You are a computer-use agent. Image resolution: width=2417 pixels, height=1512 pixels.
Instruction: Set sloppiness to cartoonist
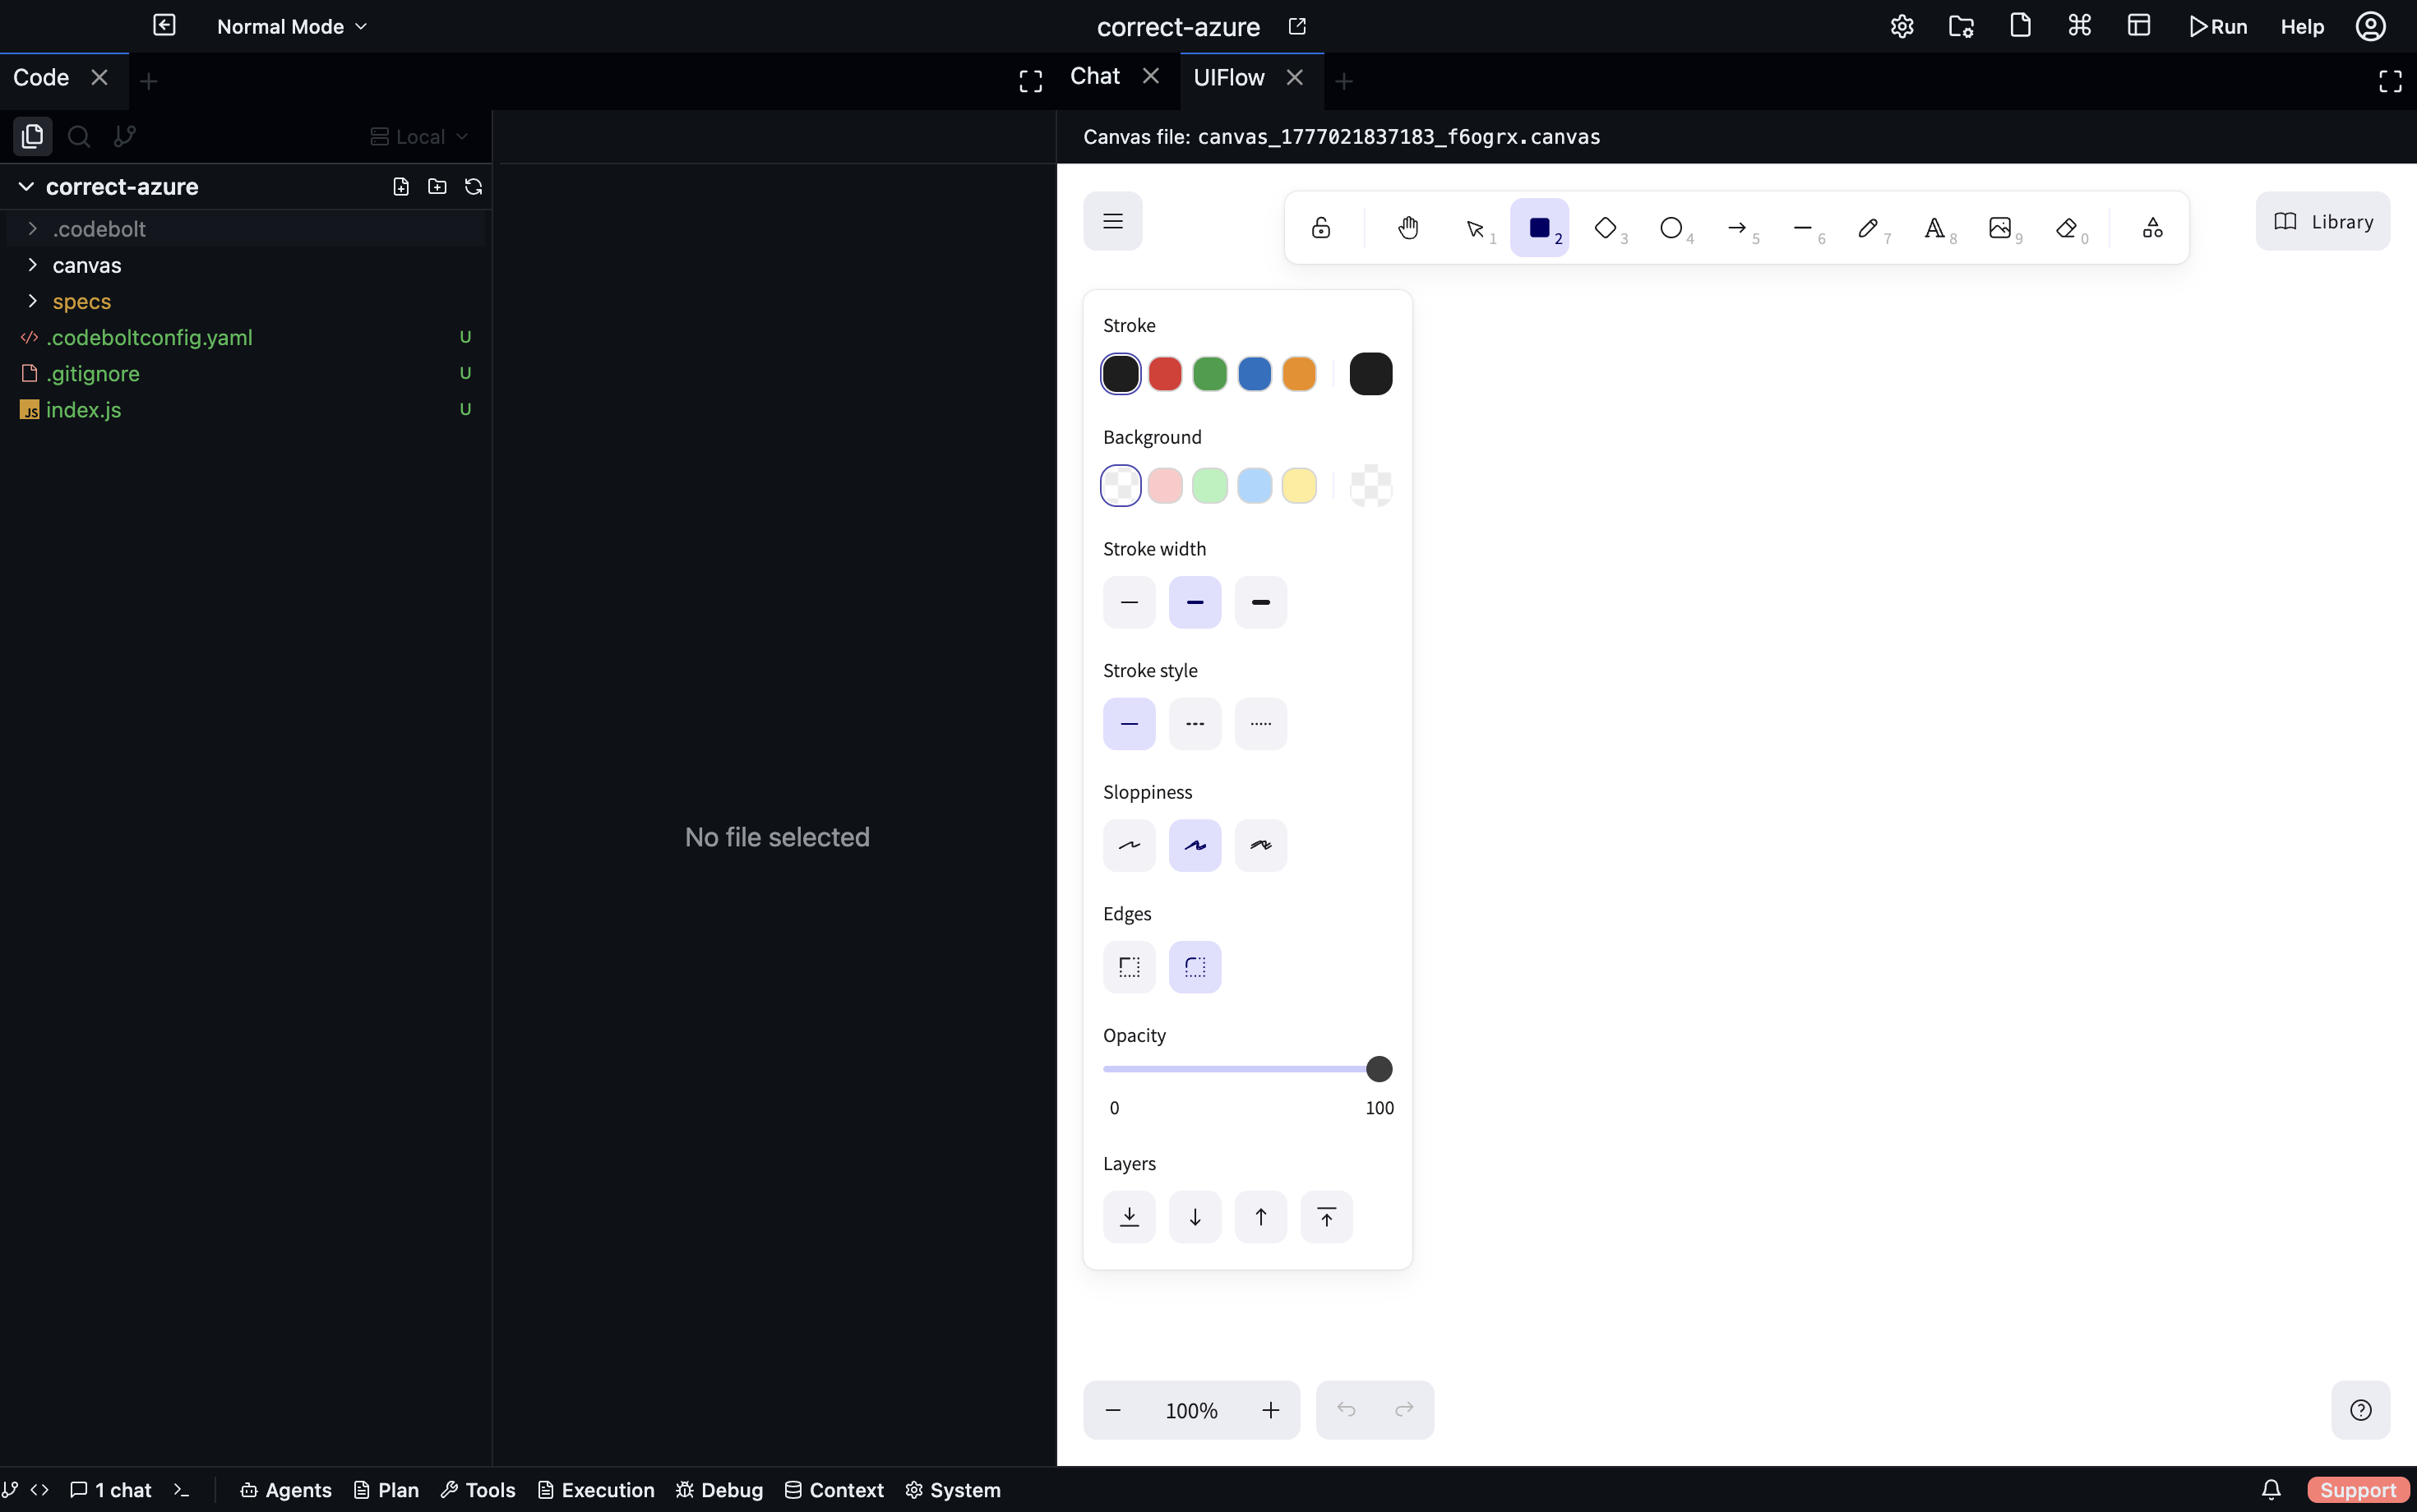point(1260,845)
